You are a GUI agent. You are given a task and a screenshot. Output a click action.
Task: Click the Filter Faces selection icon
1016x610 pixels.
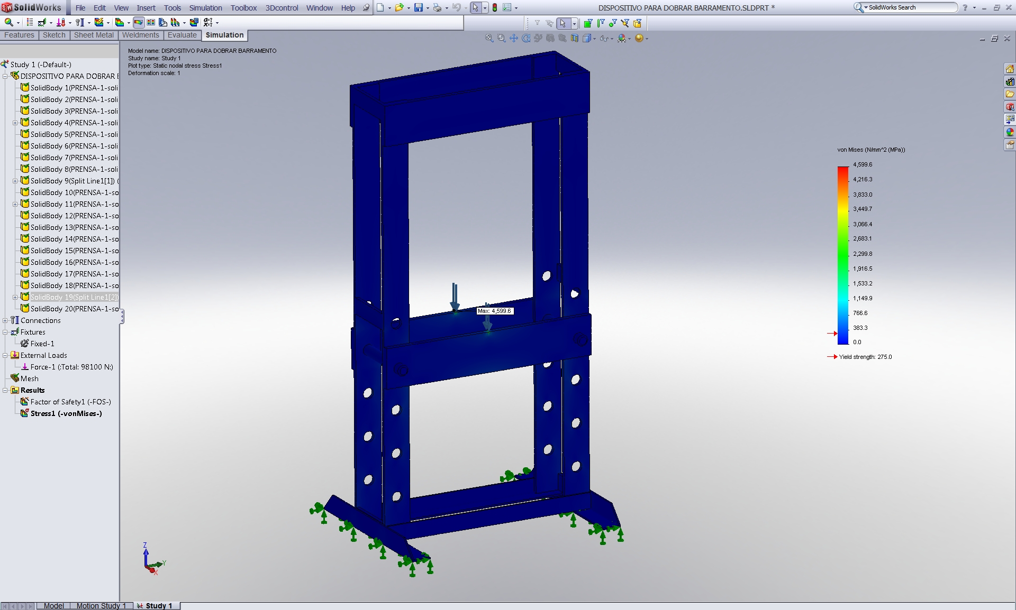(x=588, y=23)
